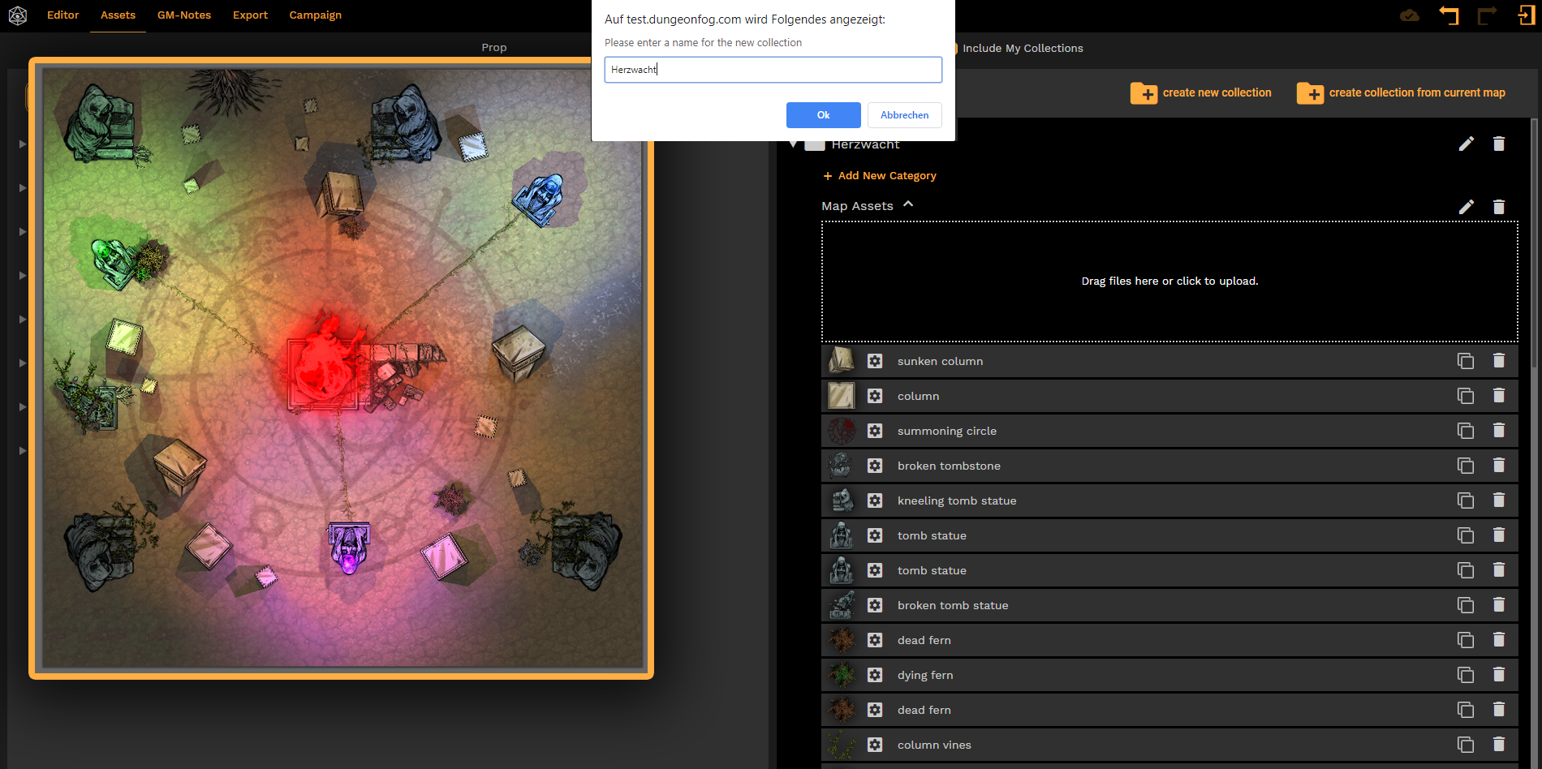Click the exit/logout icon
This screenshot has width=1542, height=769.
click(x=1526, y=15)
